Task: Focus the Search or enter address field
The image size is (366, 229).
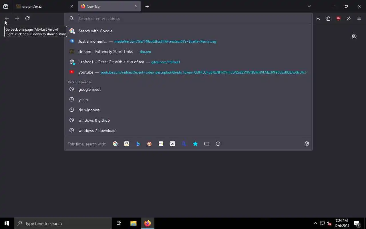Action: [189, 19]
